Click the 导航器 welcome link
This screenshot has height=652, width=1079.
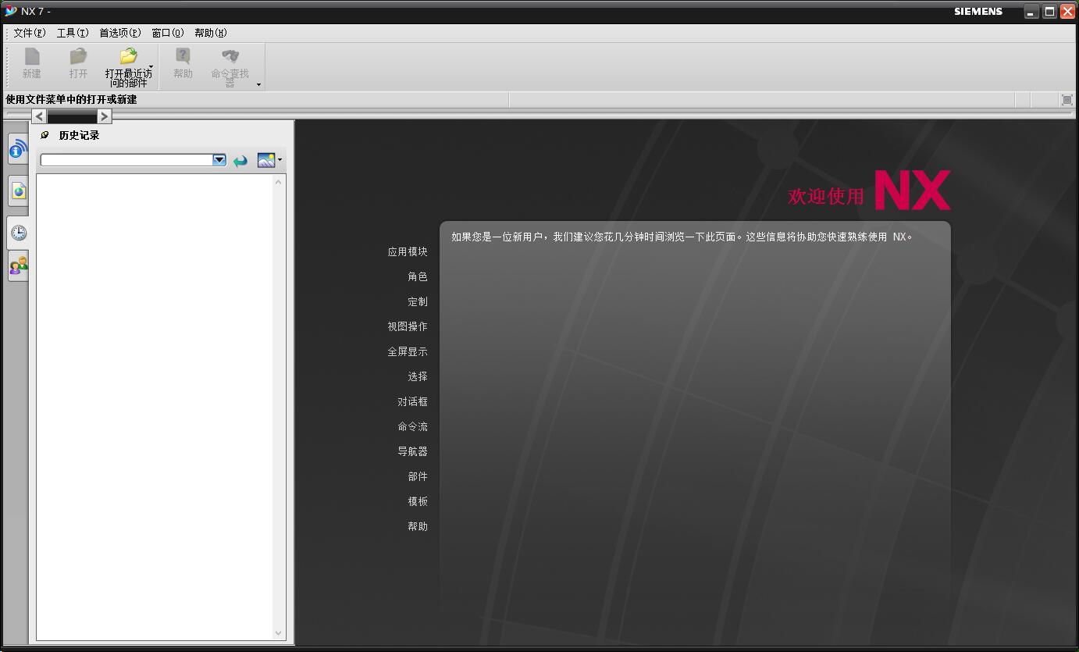coord(412,451)
